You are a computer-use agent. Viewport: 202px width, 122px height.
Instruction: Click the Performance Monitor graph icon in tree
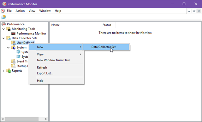point(13,34)
